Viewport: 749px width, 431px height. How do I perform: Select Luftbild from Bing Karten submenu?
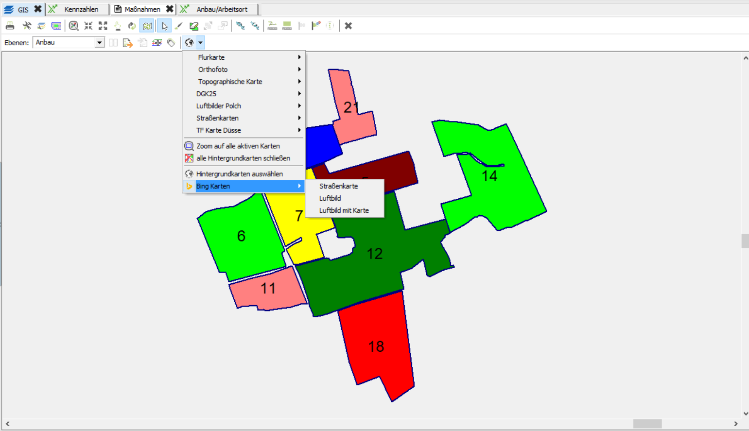tap(330, 198)
